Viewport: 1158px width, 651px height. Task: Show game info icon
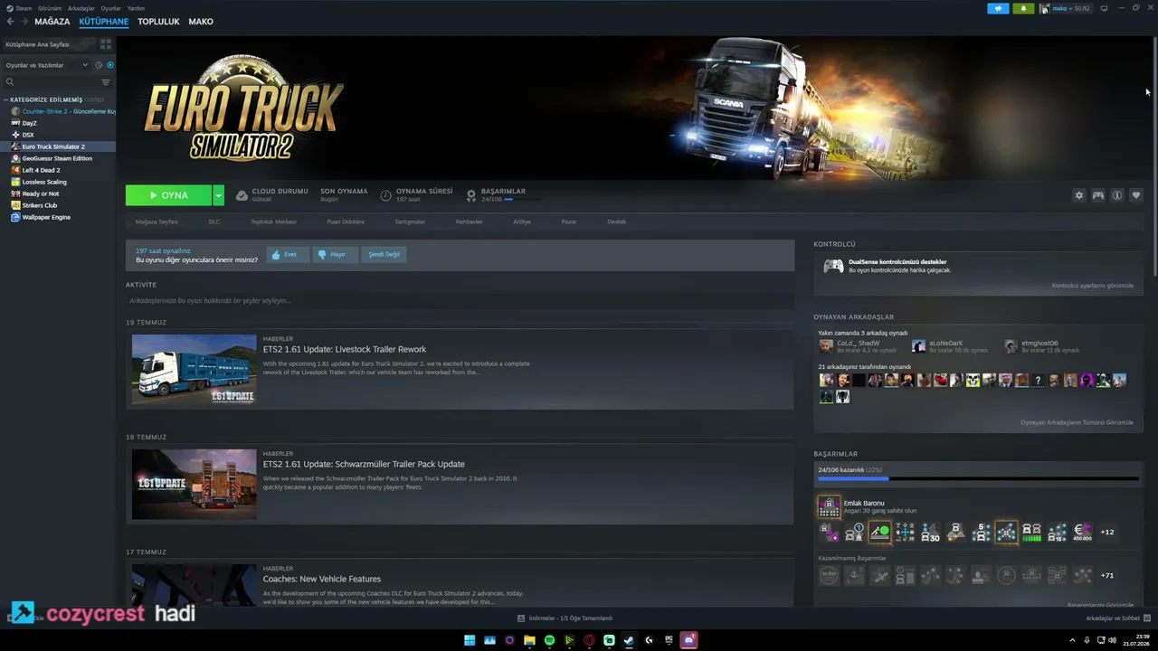click(1117, 195)
